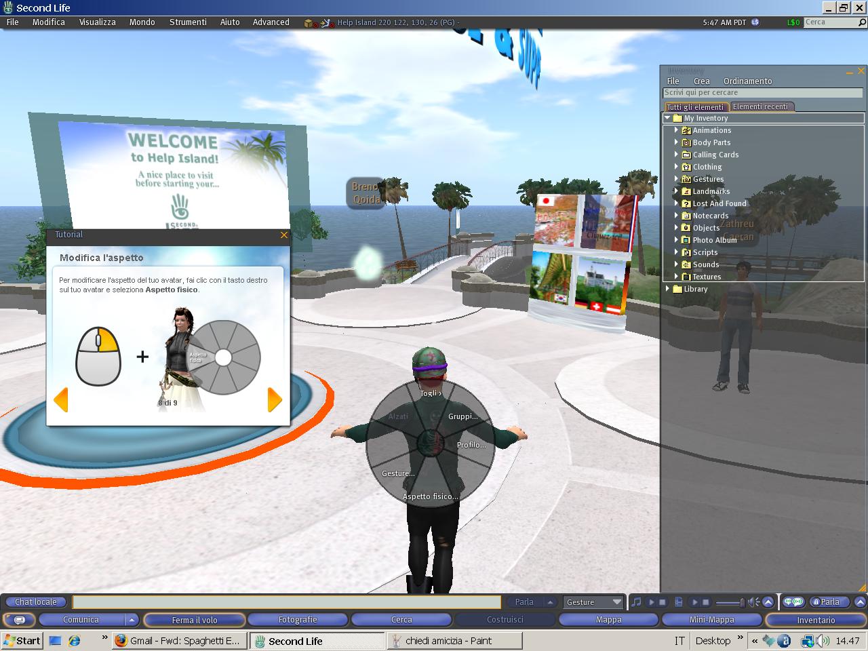868x651 pixels.
Task: Open the Visualizza menu
Action: pyautogui.click(x=98, y=22)
